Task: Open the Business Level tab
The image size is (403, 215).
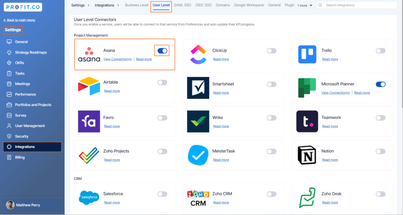Action: (x=137, y=5)
